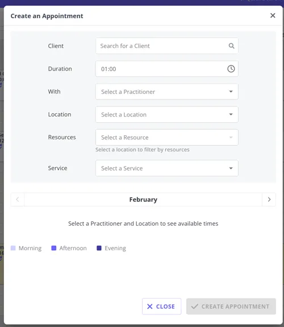284x327 pixels.
Task: Dismiss dialog with the top-right X icon
Action: (x=273, y=15)
